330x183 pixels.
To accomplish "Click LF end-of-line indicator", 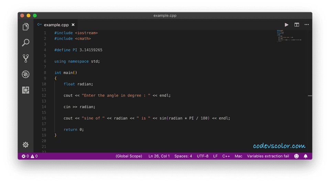I will pyautogui.click(x=215, y=156).
